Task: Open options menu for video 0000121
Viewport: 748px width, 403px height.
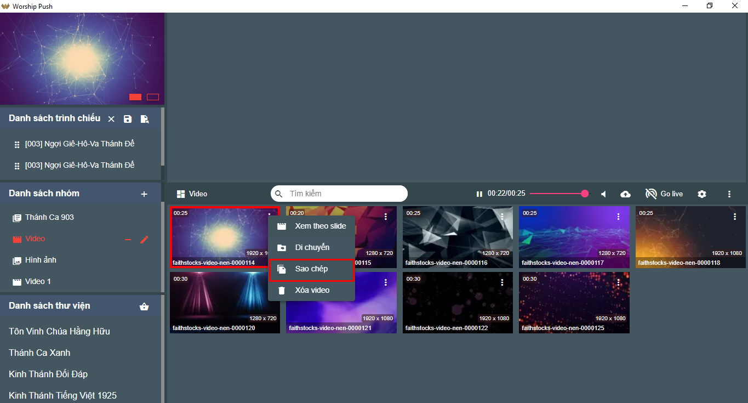Action: [386, 282]
